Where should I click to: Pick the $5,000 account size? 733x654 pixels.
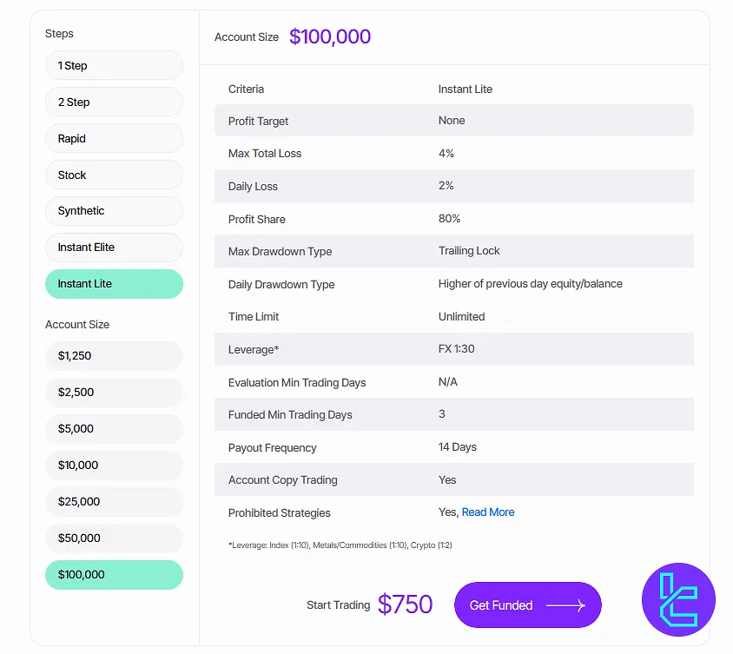114,429
